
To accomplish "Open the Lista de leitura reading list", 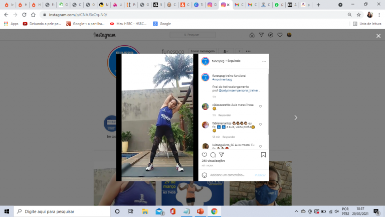I will pyautogui.click(x=367, y=24).
